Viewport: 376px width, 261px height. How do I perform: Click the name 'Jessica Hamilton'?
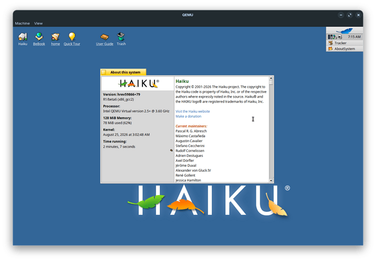click(188, 180)
